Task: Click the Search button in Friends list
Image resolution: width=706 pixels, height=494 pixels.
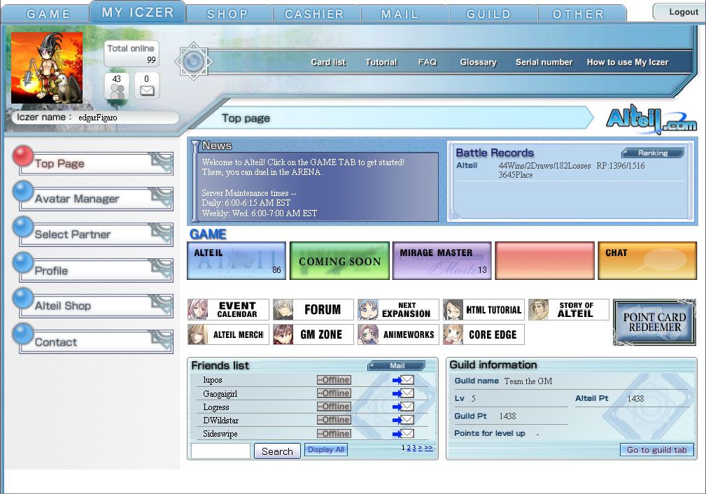Action: (x=277, y=451)
